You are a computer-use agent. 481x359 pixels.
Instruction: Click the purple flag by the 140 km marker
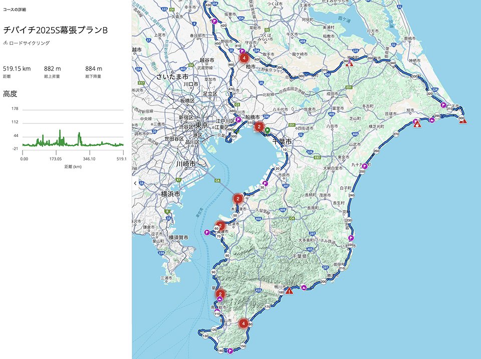click(x=230, y=351)
